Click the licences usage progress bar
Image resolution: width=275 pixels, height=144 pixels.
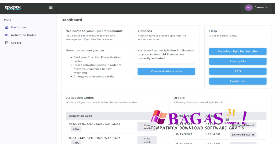coord(166,64)
